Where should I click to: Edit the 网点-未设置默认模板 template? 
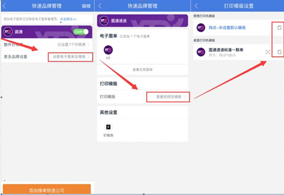pyautogui.click(x=279, y=28)
